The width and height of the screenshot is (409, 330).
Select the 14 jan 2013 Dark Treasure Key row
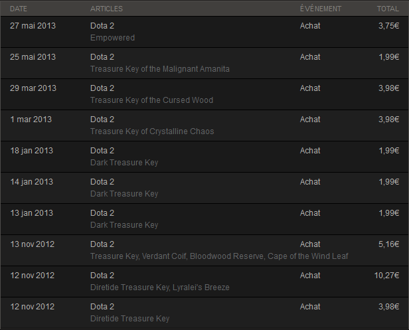[204, 188]
